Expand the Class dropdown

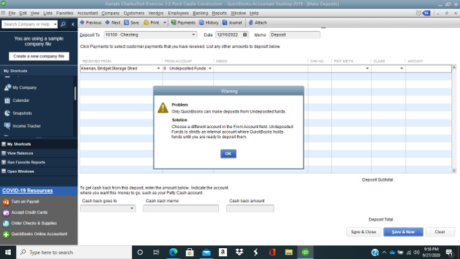(402, 68)
